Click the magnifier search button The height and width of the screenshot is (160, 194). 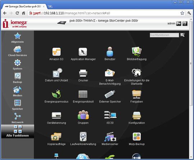click(x=183, y=35)
